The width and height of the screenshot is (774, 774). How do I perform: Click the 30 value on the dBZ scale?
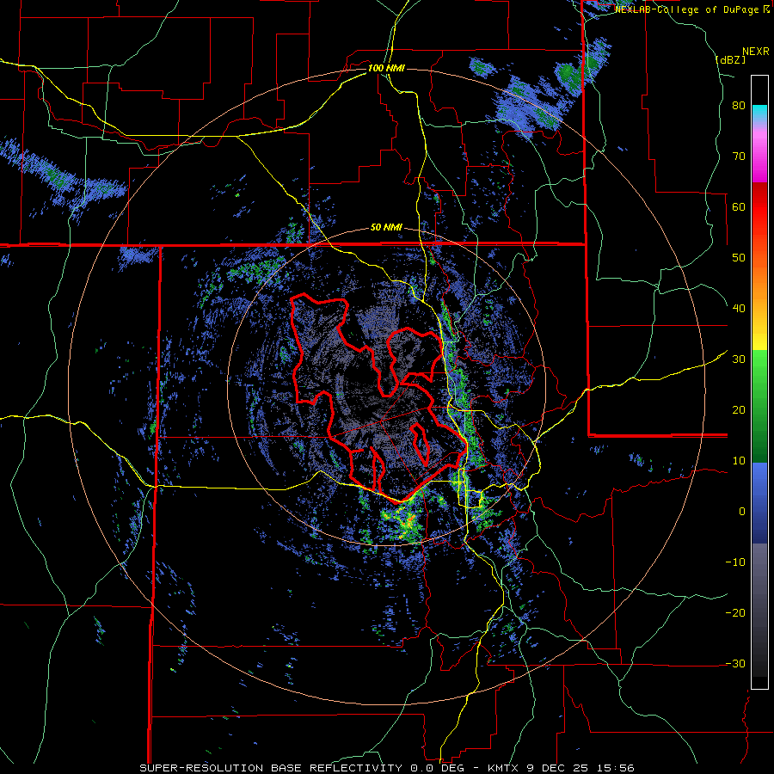[x=739, y=359]
